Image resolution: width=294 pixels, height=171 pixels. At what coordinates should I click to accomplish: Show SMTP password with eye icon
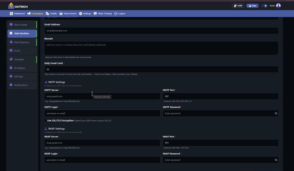[276, 113]
